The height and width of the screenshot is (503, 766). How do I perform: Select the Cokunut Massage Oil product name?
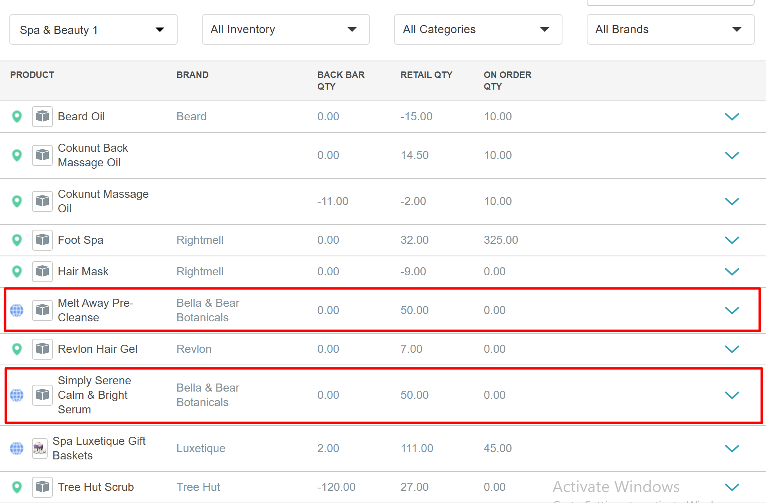[103, 201]
